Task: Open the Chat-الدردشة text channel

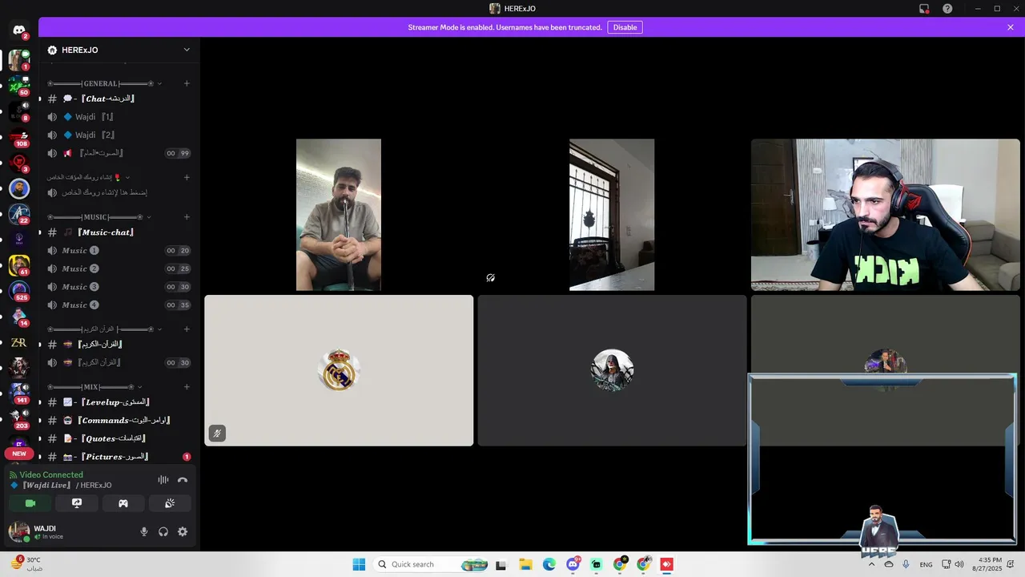Action: click(x=119, y=99)
